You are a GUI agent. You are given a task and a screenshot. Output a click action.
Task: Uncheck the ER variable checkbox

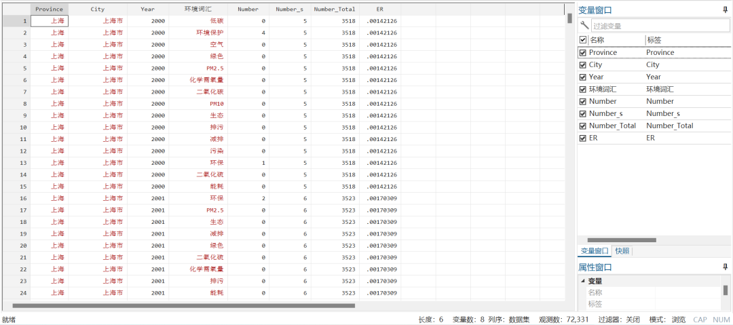[x=582, y=138]
